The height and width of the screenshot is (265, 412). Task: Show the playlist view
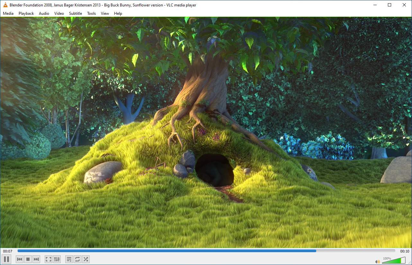click(x=69, y=259)
